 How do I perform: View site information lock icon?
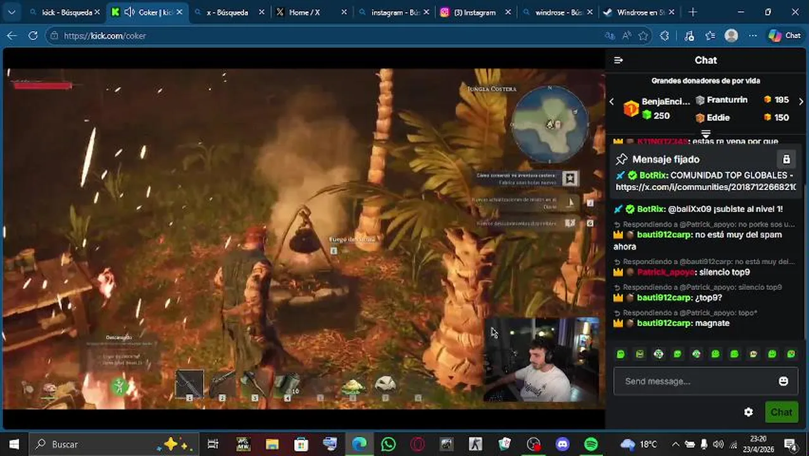coord(54,36)
